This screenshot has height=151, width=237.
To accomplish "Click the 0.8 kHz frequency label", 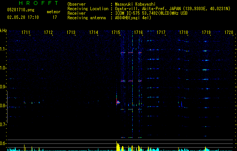I will [3, 106].
